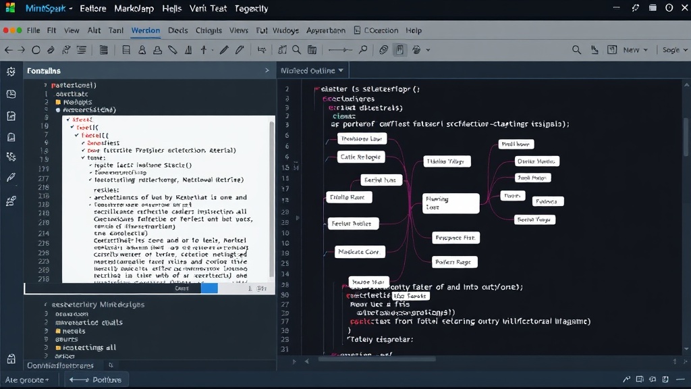Click the up-arrow icon in the toolbar
This screenshot has height=389, width=691.
click(204, 50)
